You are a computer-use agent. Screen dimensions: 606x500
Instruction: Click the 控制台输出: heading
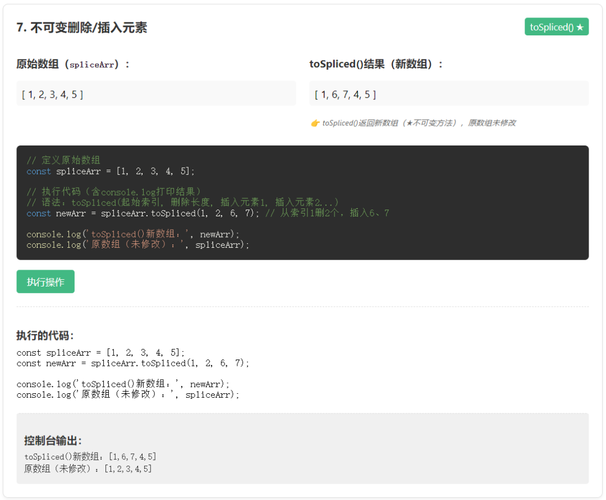53,440
